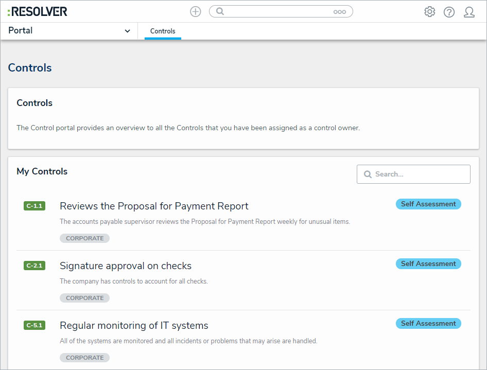
Task: Switch to the Controls tab
Action: point(163,31)
